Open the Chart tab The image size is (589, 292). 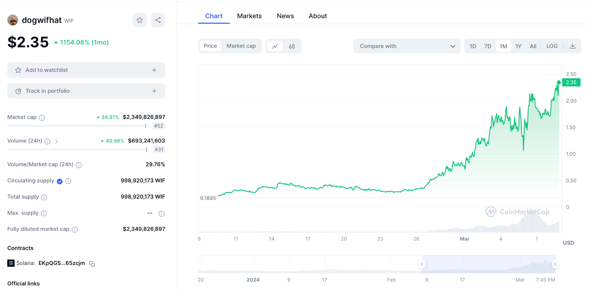pyautogui.click(x=214, y=16)
